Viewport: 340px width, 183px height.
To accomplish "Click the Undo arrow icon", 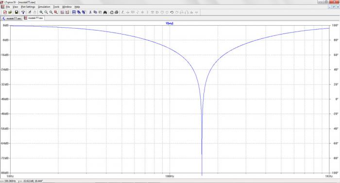I will click(172, 12).
